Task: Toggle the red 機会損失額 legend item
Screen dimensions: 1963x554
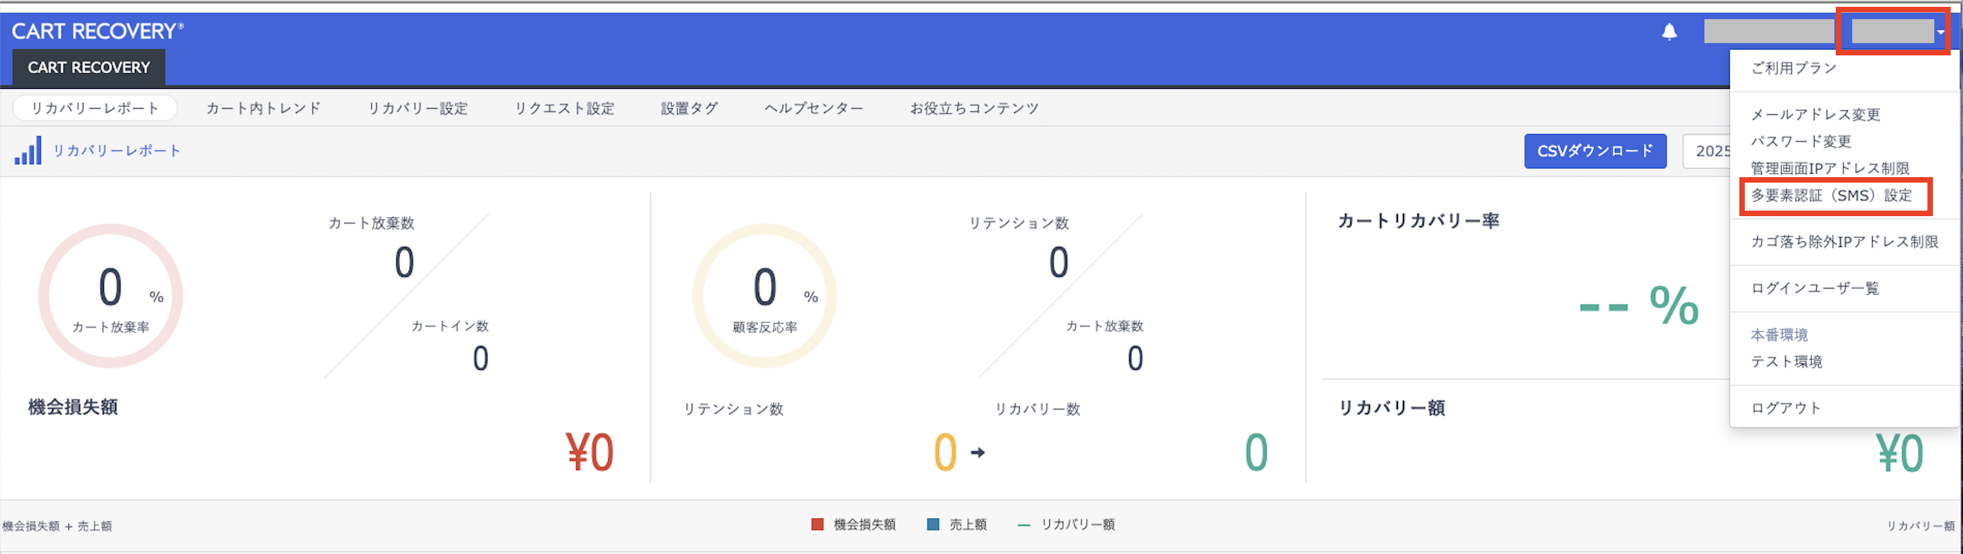Action: 854,525
